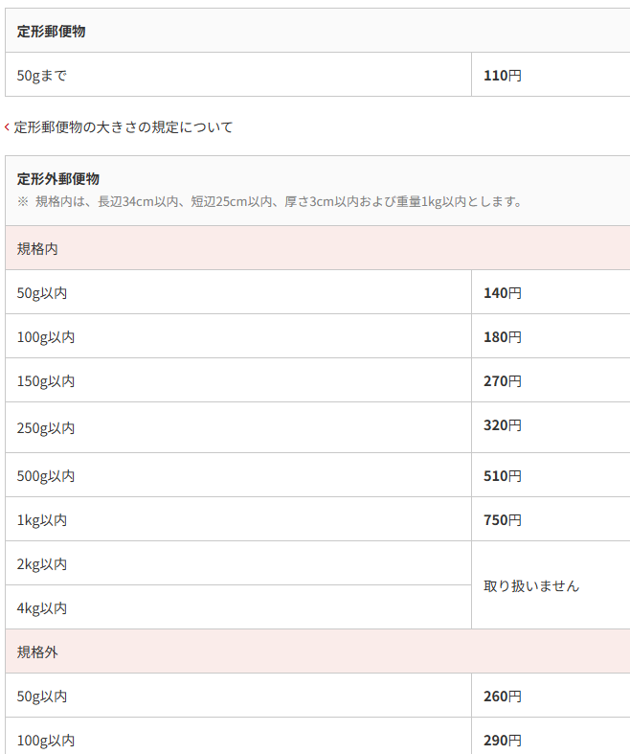Image resolution: width=630 pixels, height=754 pixels.
Task: Select the 規格外 category row
Action: pyautogui.click(x=38, y=651)
